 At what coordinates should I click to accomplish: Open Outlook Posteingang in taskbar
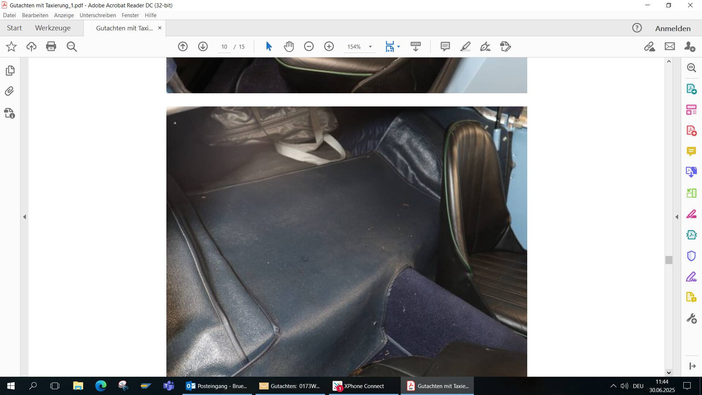pos(217,386)
